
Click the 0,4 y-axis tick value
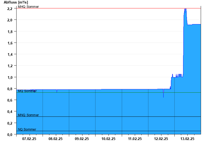tap(10, 112)
